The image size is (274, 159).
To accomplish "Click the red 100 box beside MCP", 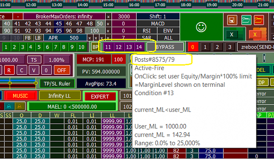I will coord(118,60).
